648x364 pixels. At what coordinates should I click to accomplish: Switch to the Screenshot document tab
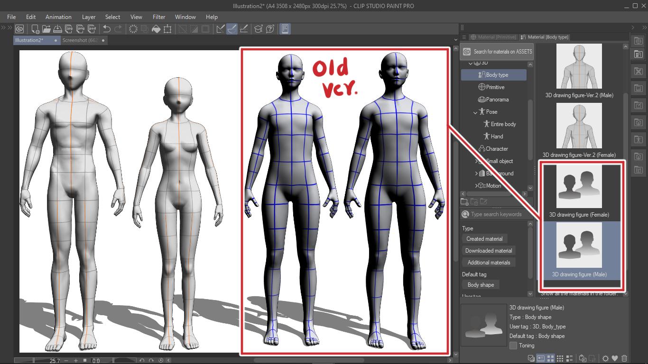click(81, 40)
